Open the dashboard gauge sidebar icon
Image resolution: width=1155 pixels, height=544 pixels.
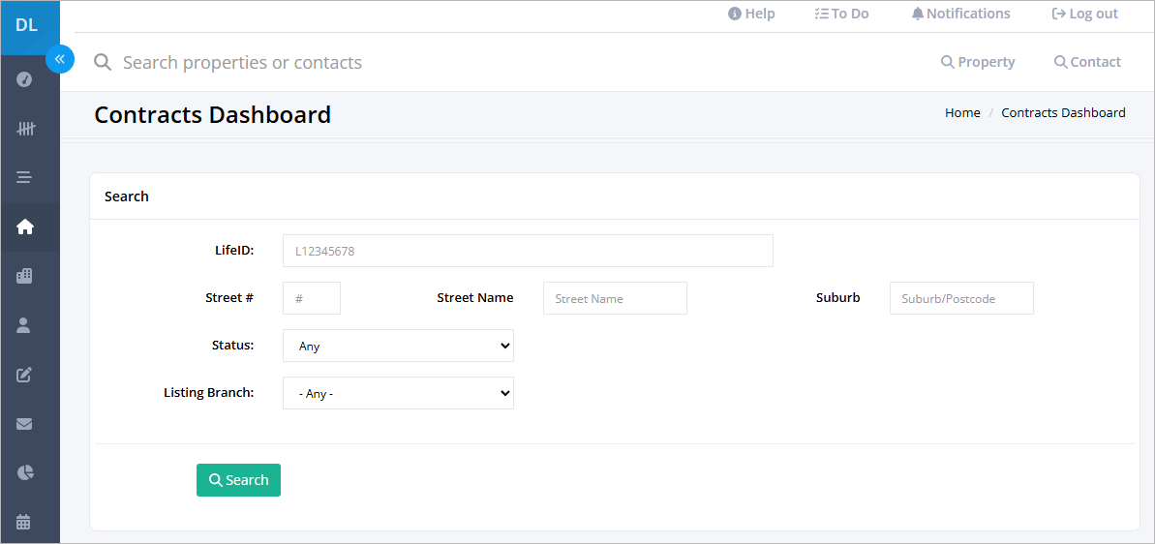24,78
